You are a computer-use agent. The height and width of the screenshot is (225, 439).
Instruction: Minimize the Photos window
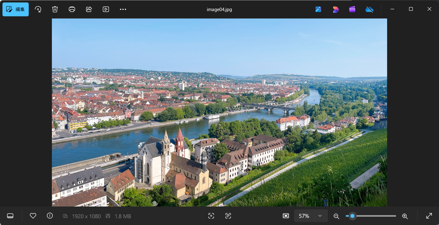coord(392,9)
